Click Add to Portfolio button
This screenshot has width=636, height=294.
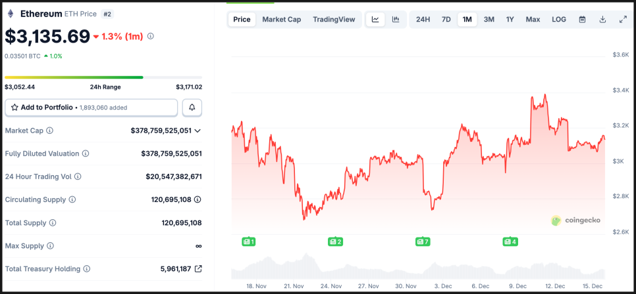[91, 107]
